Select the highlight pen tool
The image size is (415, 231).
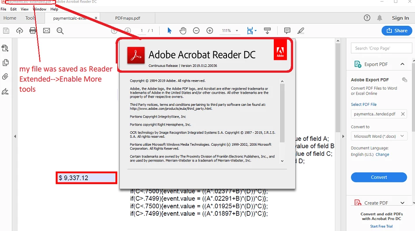pyautogui.click(x=301, y=31)
